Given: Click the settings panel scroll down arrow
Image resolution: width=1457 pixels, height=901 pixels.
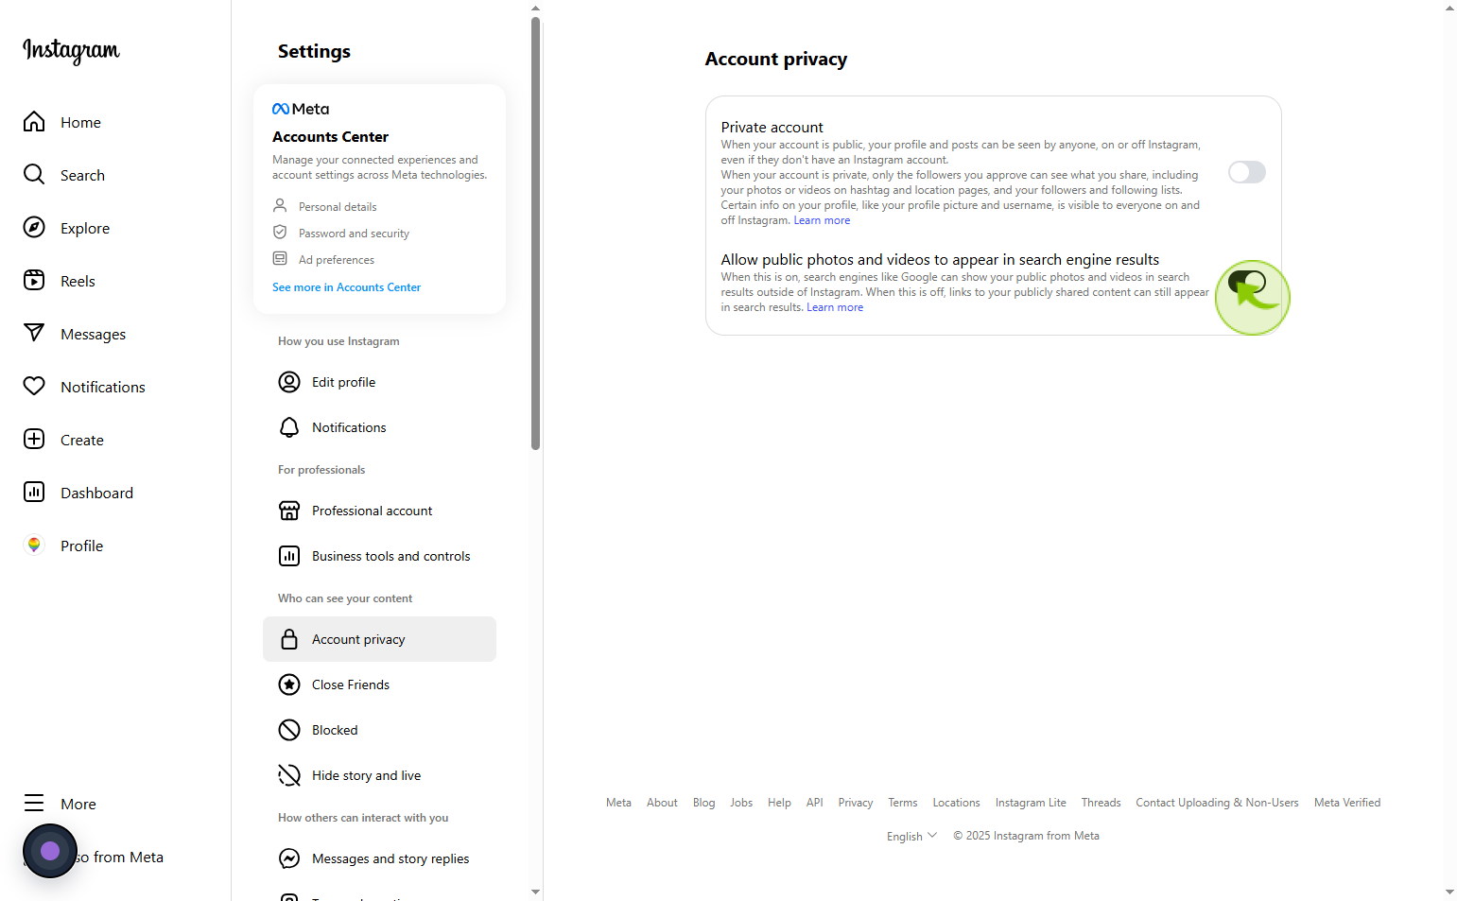Looking at the screenshot, I should pos(535,892).
